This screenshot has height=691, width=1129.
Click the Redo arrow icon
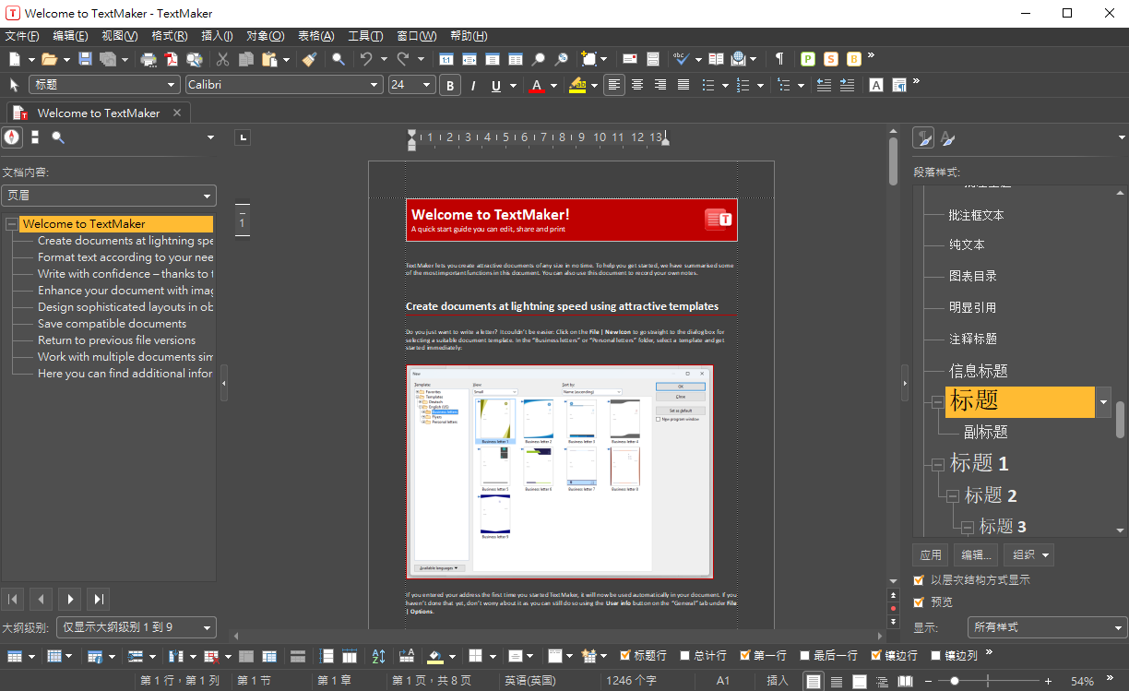[x=403, y=59]
